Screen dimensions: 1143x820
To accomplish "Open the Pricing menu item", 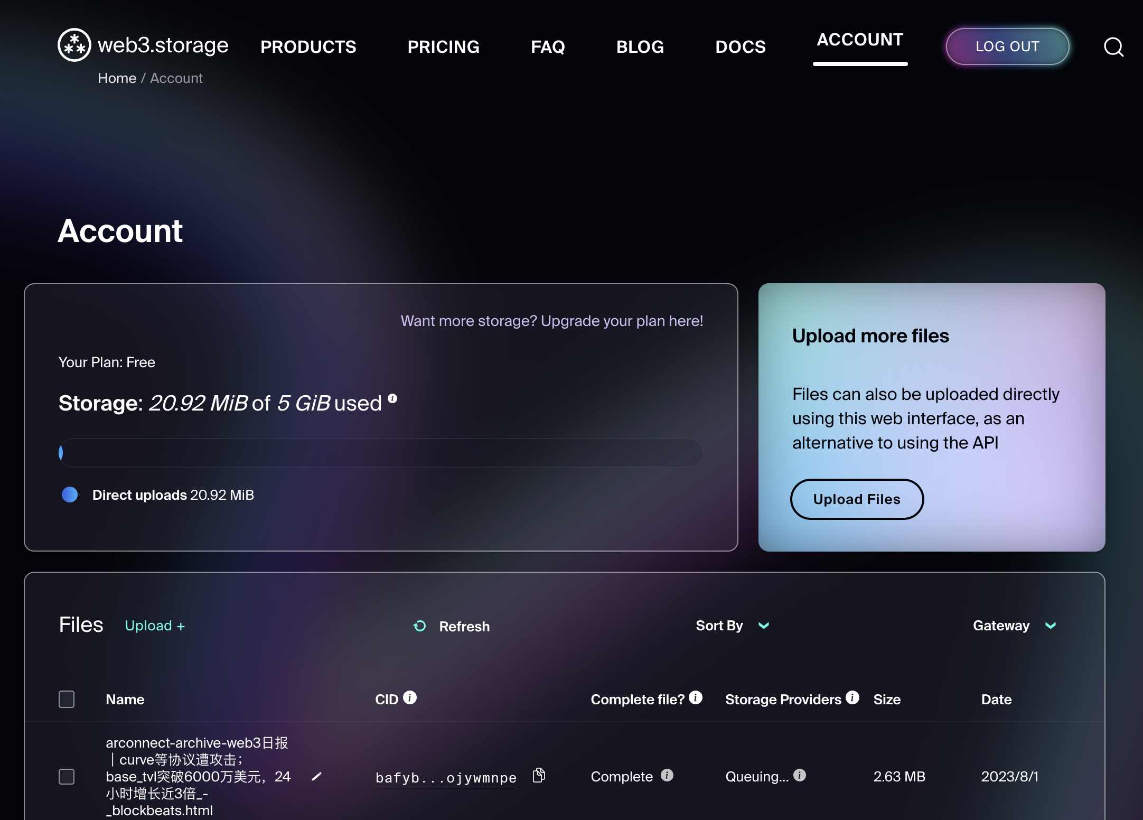I will click(443, 47).
